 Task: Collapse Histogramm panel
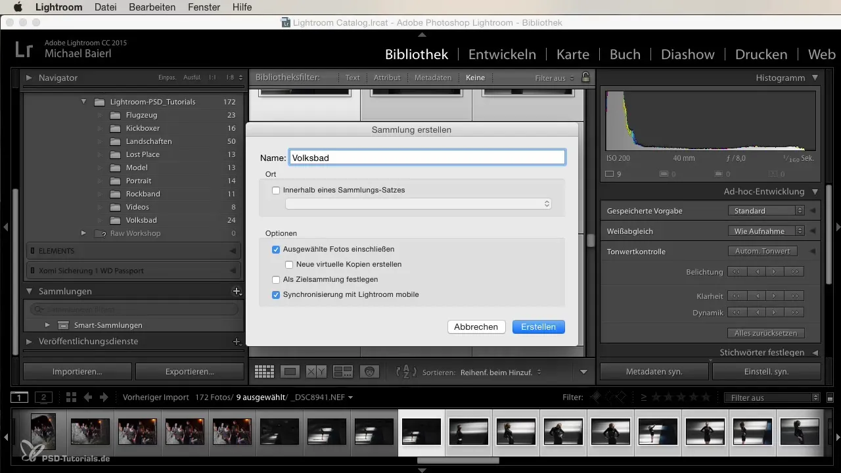coord(815,78)
